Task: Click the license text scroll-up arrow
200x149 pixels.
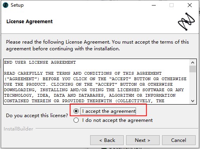Action: [192, 63]
